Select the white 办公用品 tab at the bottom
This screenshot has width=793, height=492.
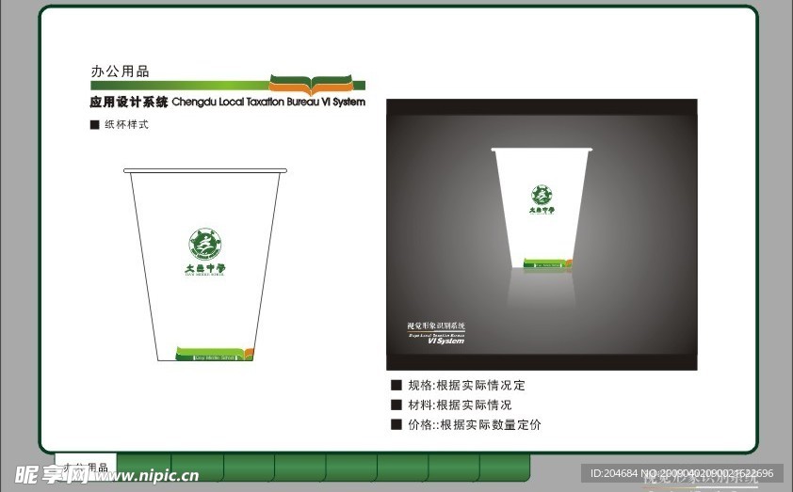coord(87,466)
